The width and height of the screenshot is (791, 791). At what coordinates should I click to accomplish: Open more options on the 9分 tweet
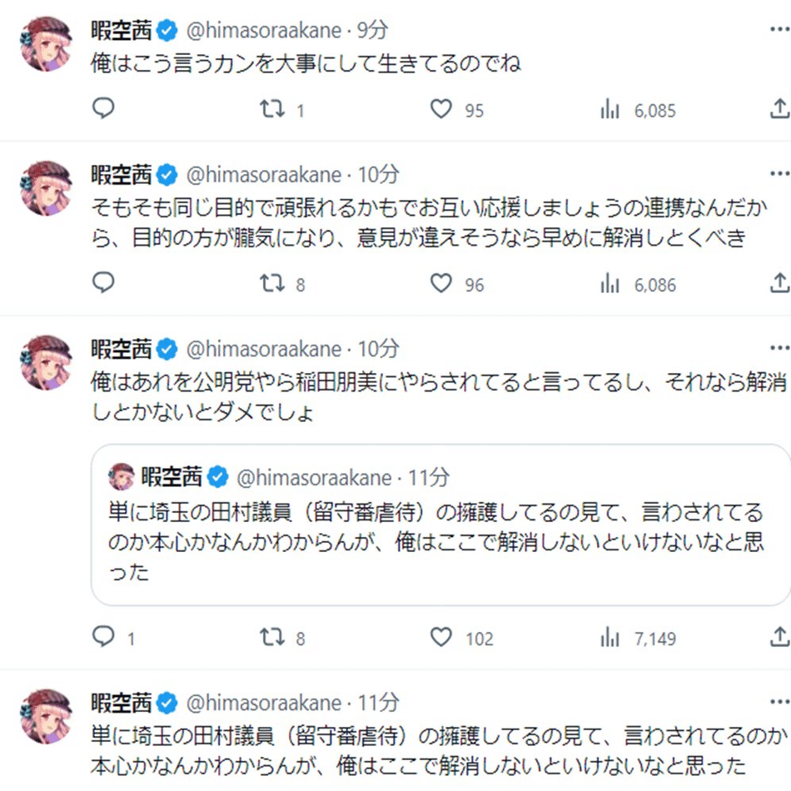[779, 31]
